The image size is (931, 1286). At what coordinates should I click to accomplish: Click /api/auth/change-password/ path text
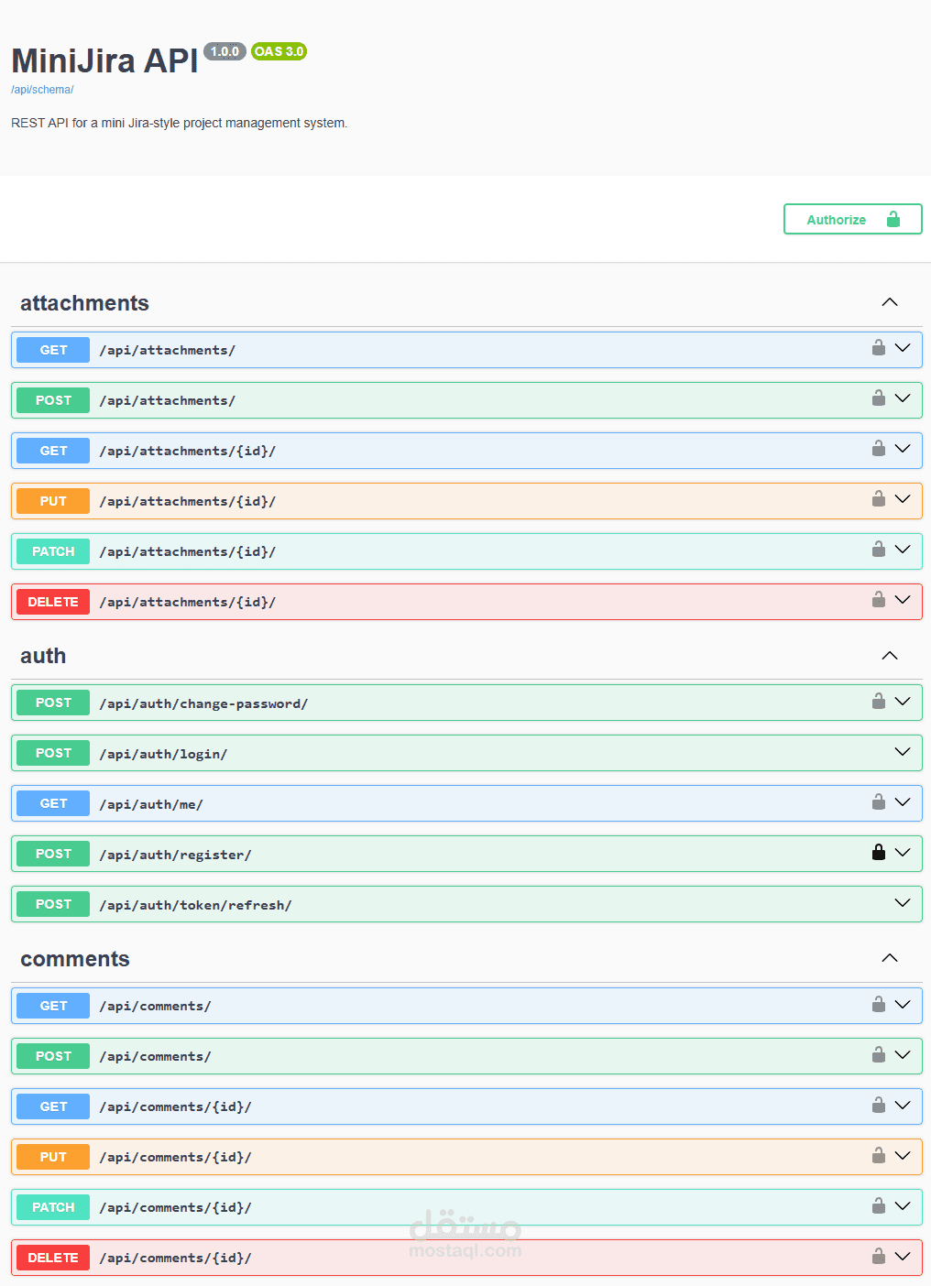[x=203, y=703]
